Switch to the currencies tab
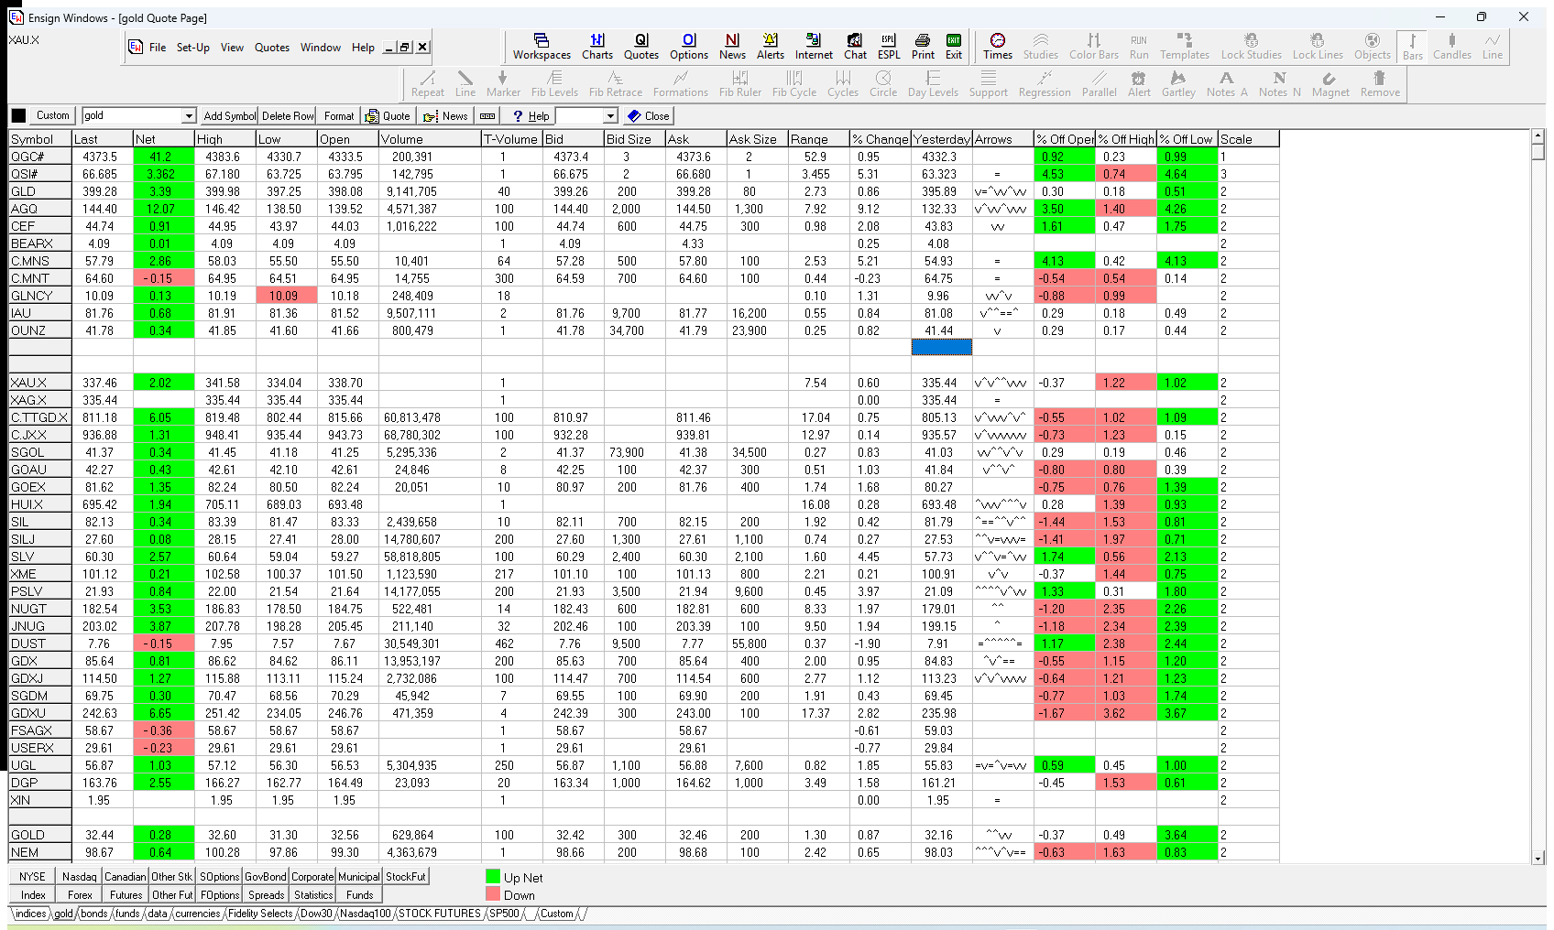Image resolution: width=1554 pixels, height=930 pixels. tap(198, 914)
